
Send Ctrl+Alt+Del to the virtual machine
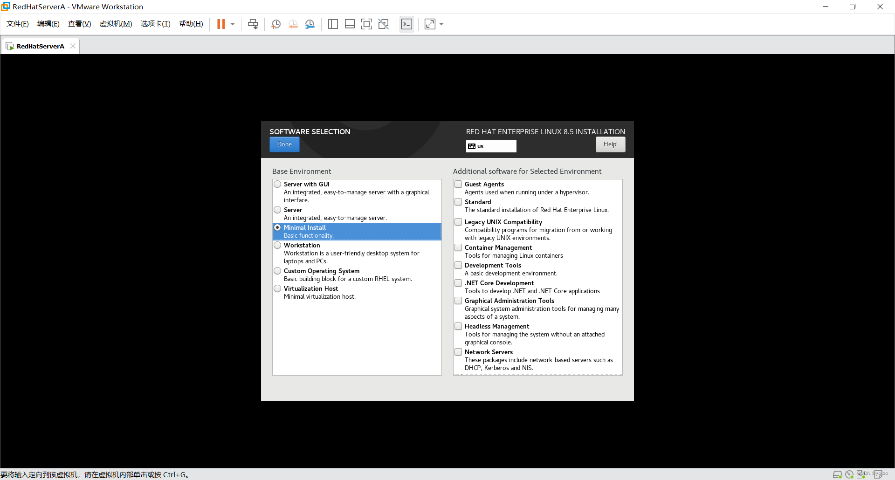[x=253, y=24]
